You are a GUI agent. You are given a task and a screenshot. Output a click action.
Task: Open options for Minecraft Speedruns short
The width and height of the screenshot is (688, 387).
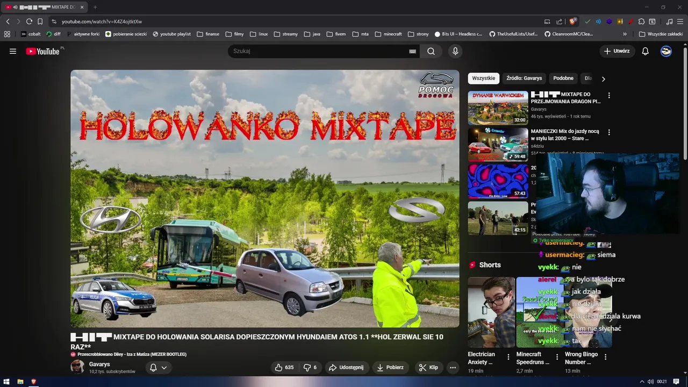(x=557, y=357)
